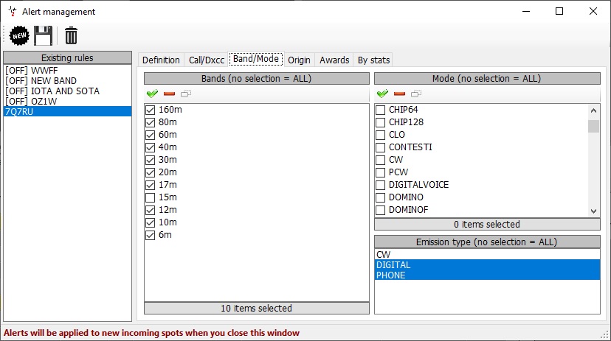
Task: Check the CHIP128 mode checkbox
Action: (x=380, y=122)
